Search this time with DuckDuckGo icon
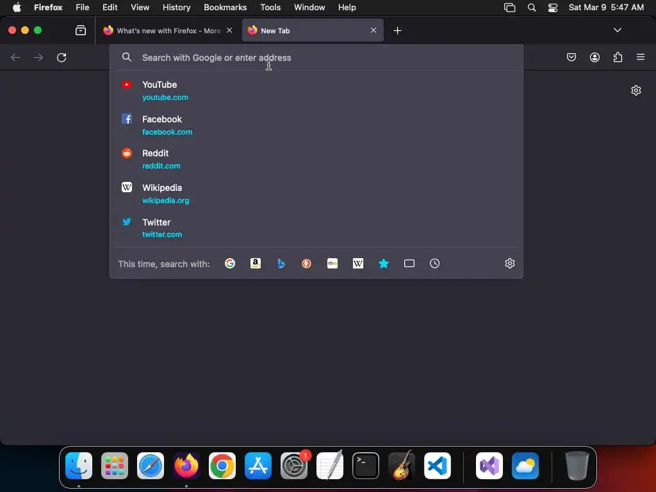The image size is (656, 492). coord(307,263)
